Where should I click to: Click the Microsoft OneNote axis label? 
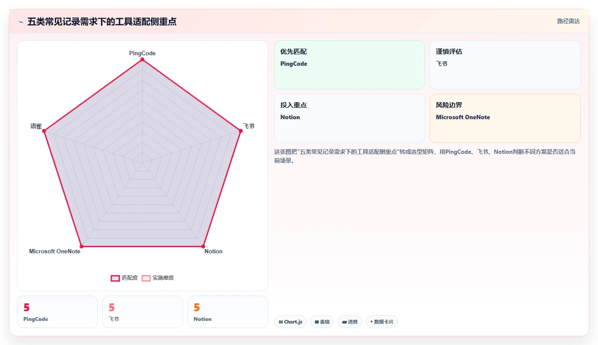coord(55,251)
